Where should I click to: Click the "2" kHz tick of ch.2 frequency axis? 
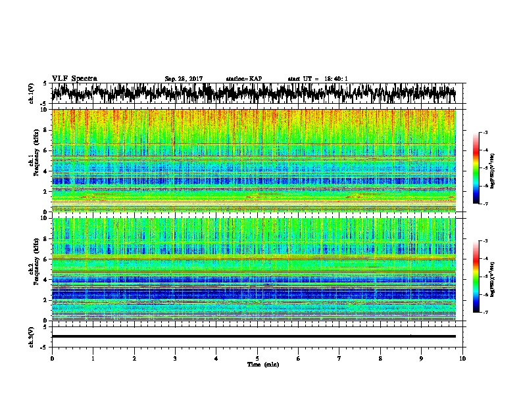46,300
